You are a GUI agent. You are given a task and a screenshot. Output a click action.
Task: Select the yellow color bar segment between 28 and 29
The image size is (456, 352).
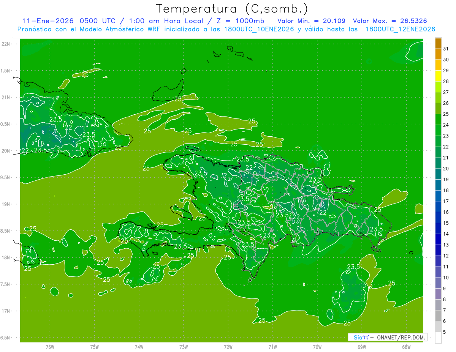click(x=438, y=76)
